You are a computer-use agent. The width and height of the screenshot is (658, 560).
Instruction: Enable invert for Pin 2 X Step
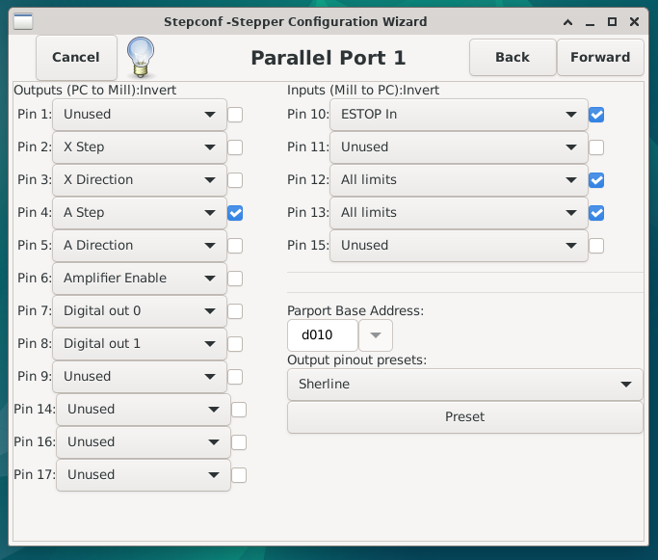[235, 147]
